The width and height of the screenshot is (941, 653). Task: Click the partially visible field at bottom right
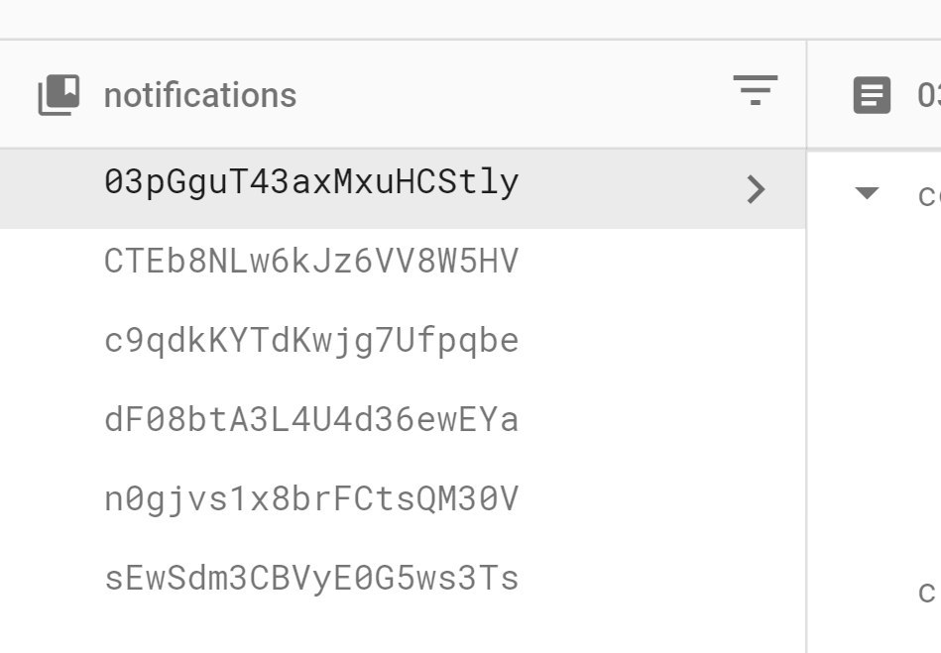coord(929,593)
